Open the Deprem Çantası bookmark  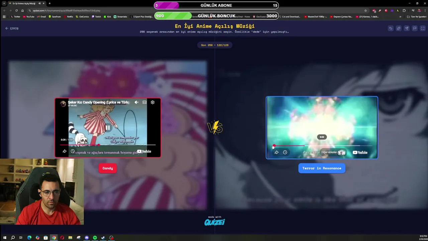(x=341, y=16)
